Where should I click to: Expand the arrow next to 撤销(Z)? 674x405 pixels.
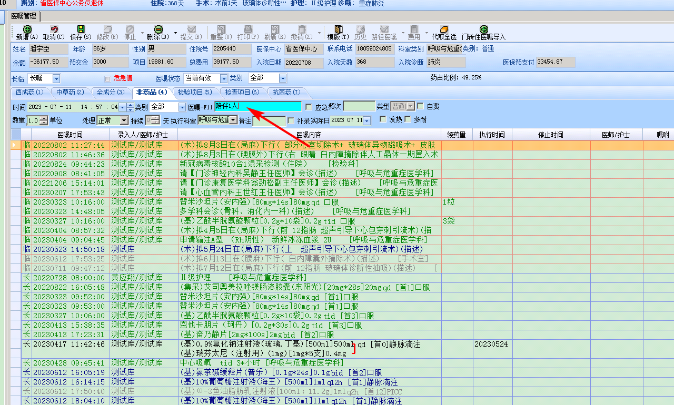tap(318, 33)
